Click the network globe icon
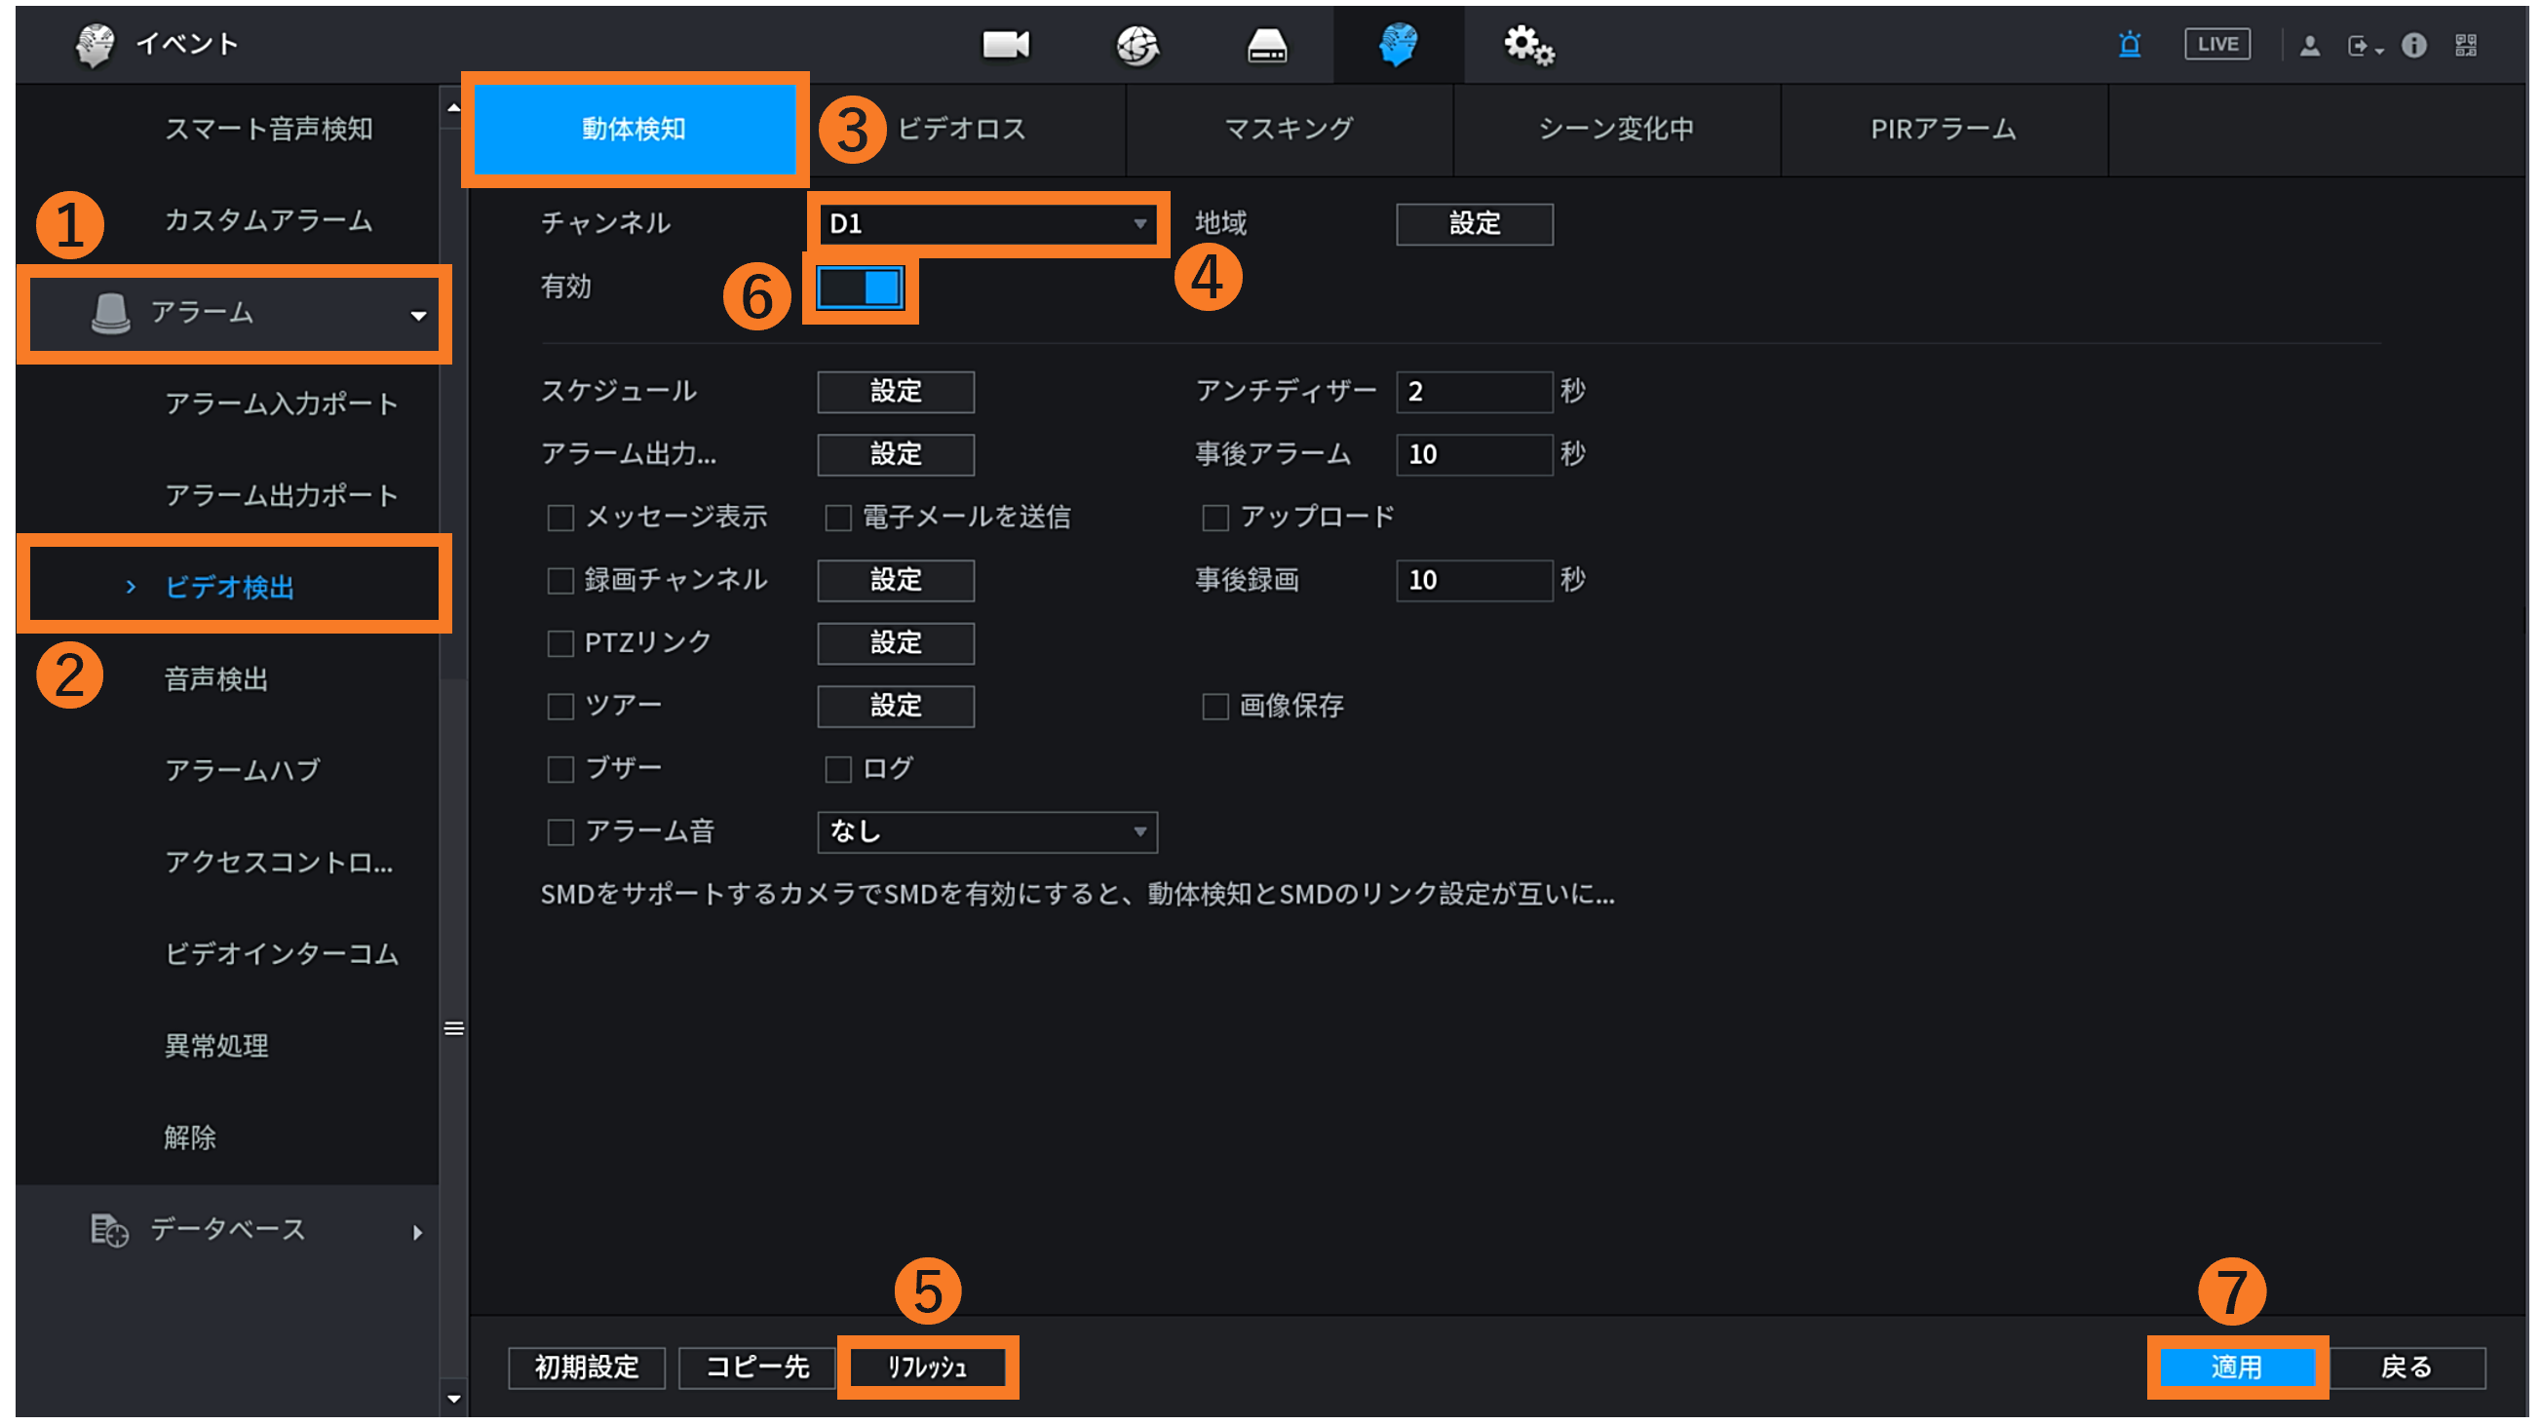Screen dimensions: 2542x1425 pyautogui.click(x=1136, y=45)
